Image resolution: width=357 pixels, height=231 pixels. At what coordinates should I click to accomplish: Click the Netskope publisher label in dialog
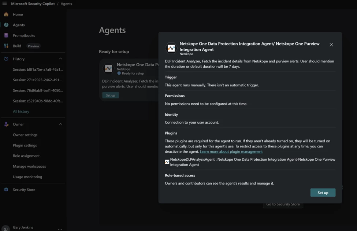(x=186, y=54)
